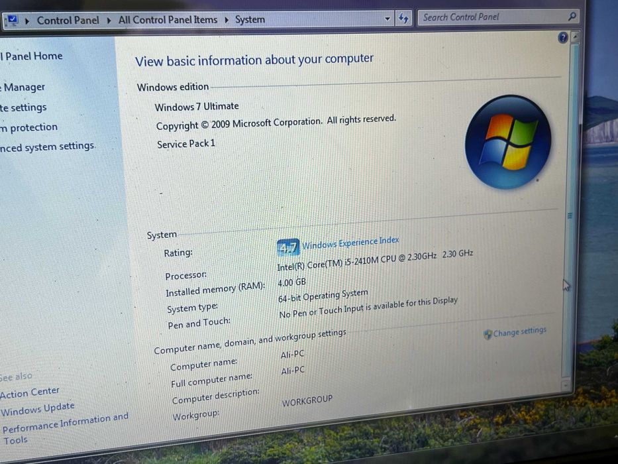Screen dimensions: 618x464
Task: Click the Windows logo orb image
Action: [508, 142]
